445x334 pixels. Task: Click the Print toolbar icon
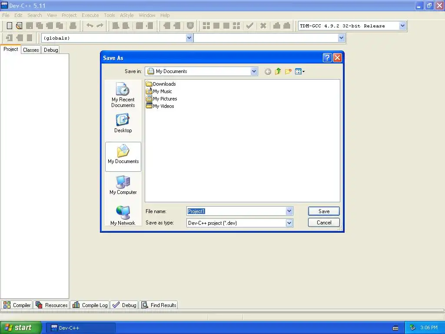73,26
